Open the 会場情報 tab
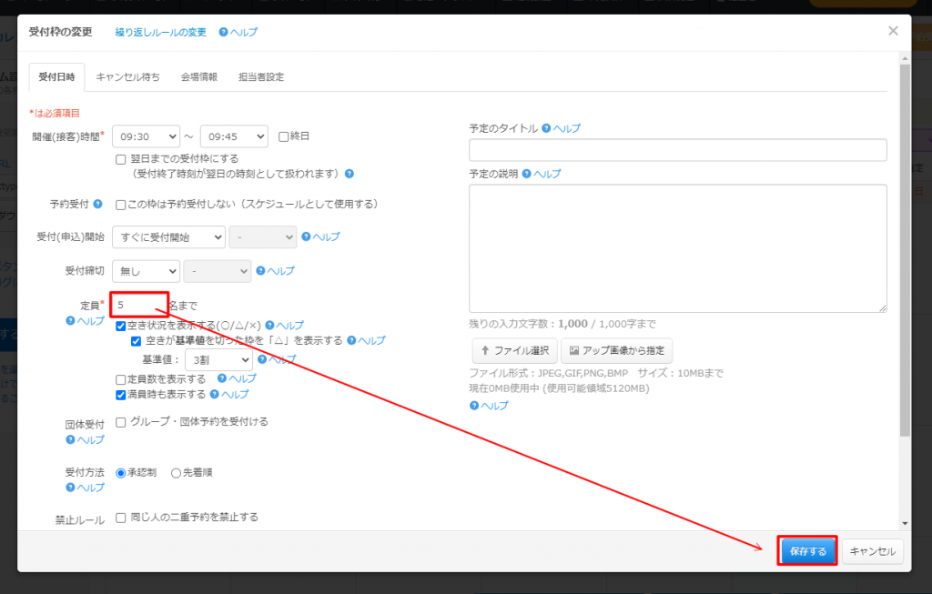932x594 pixels. point(198,77)
